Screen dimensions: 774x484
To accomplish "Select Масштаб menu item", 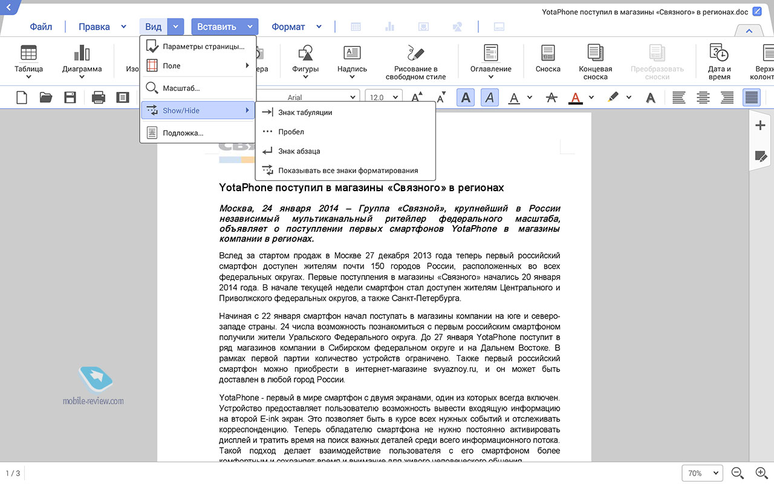I will [x=198, y=88].
